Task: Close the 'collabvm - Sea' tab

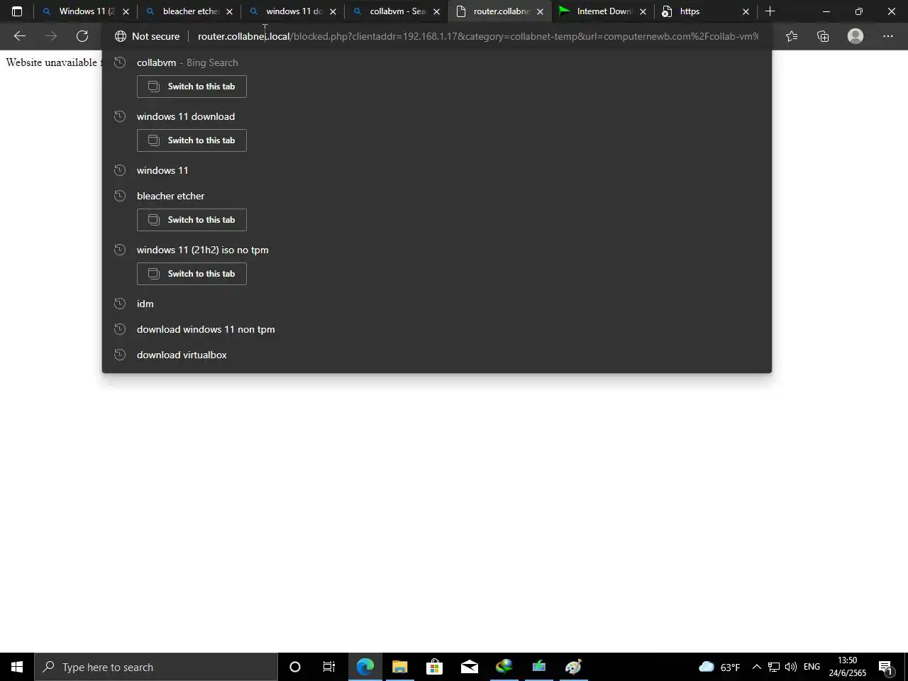Action: (436, 11)
